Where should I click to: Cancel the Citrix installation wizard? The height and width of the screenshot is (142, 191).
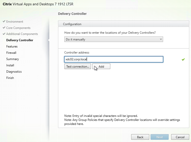(x=180, y=137)
